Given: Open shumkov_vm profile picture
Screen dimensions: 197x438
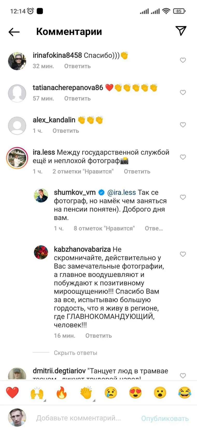Looking at the screenshot, I should [41, 196].
